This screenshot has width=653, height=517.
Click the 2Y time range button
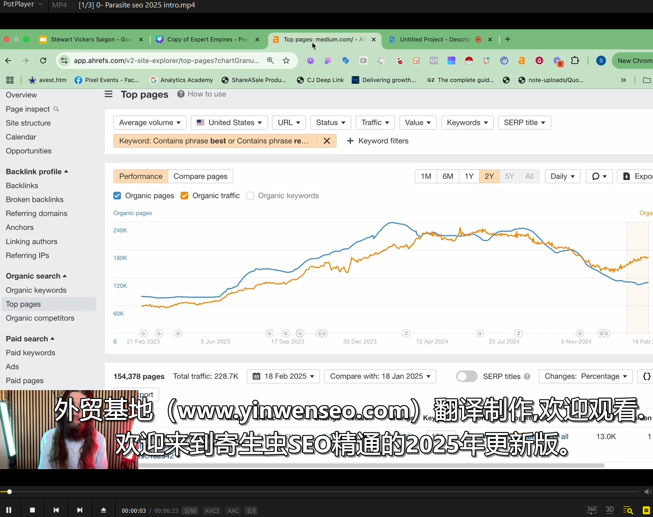tap(489, 176)
